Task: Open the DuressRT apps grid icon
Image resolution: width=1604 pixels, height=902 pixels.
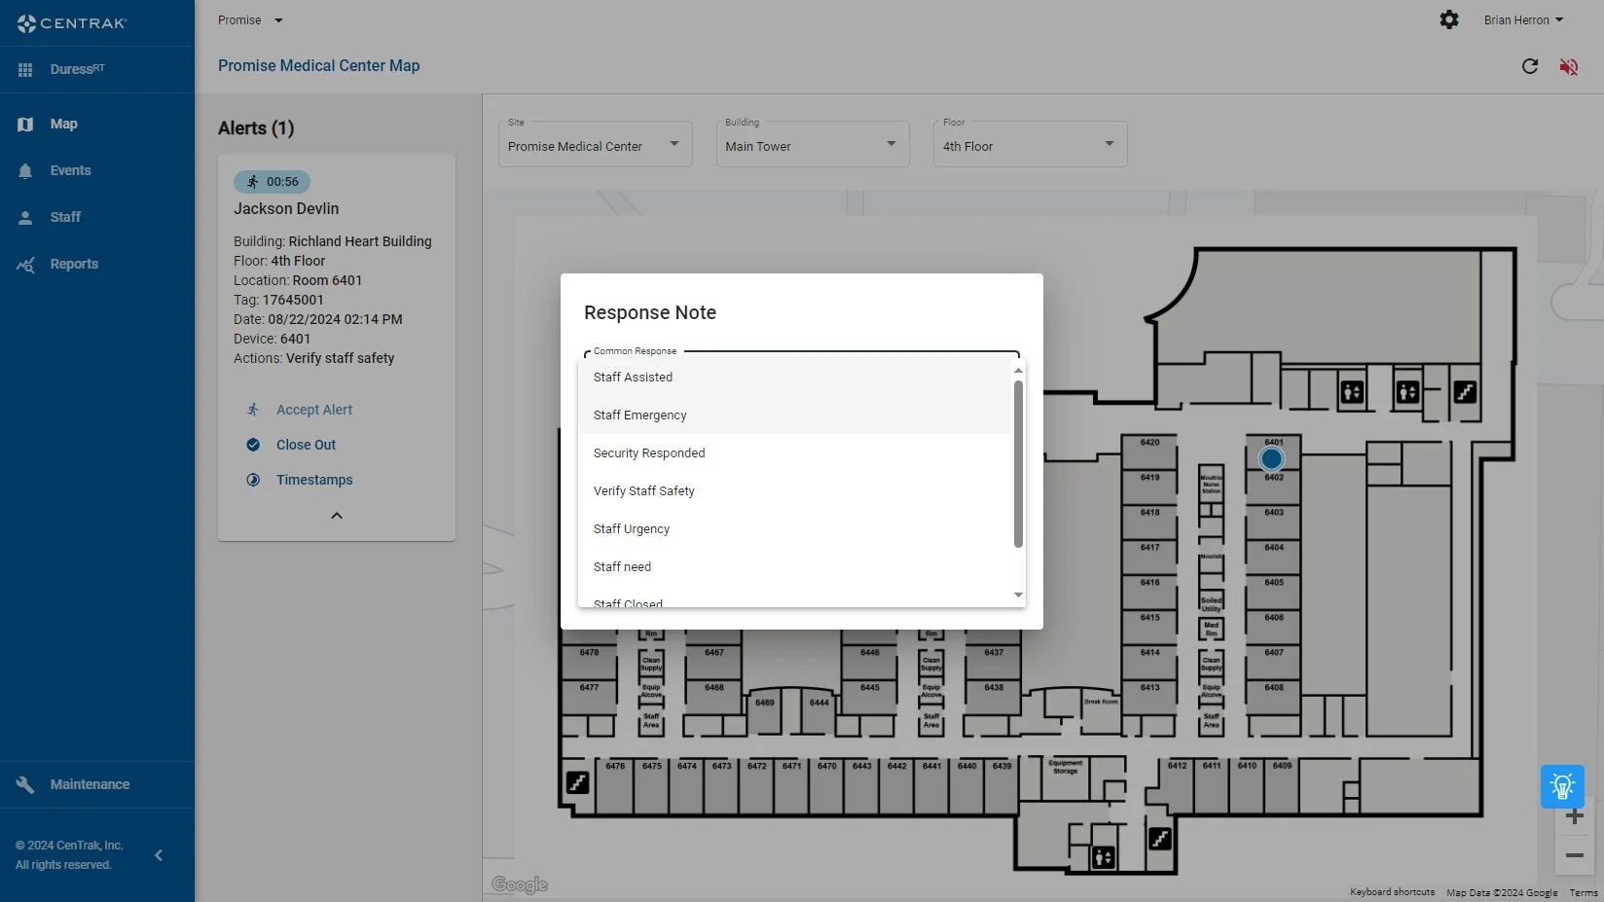Action: point(25,69)
